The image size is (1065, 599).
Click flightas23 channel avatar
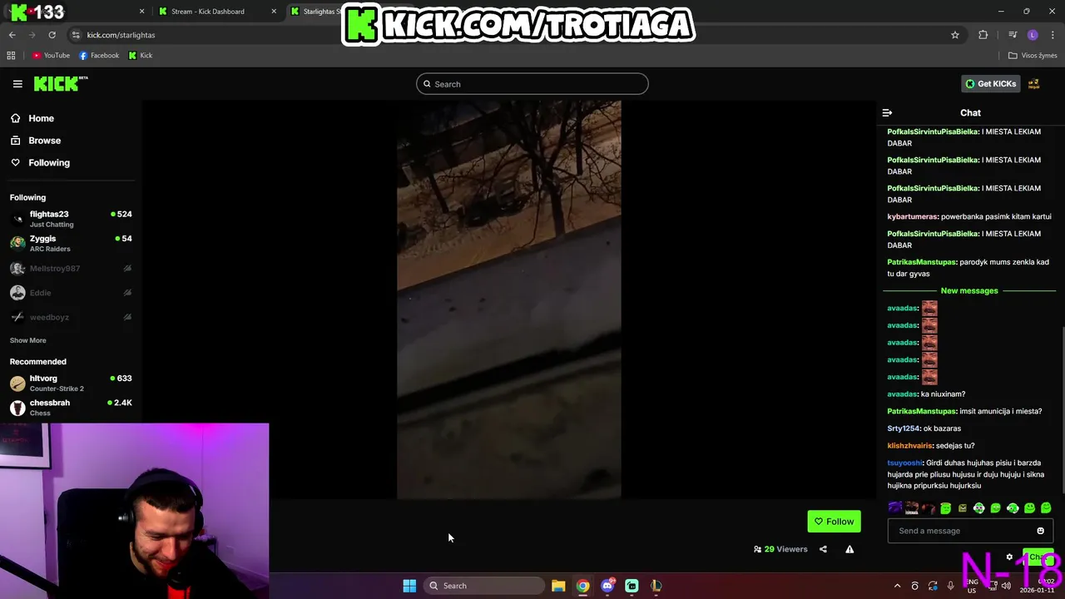(17, 219)
